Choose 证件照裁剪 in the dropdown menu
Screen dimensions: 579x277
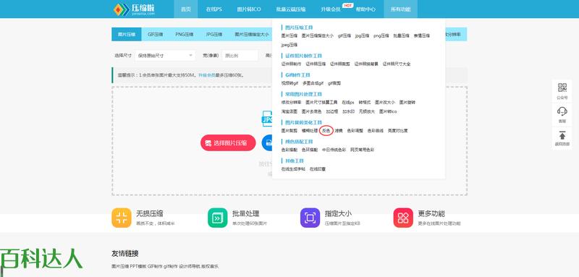click(x=340, y=64)
